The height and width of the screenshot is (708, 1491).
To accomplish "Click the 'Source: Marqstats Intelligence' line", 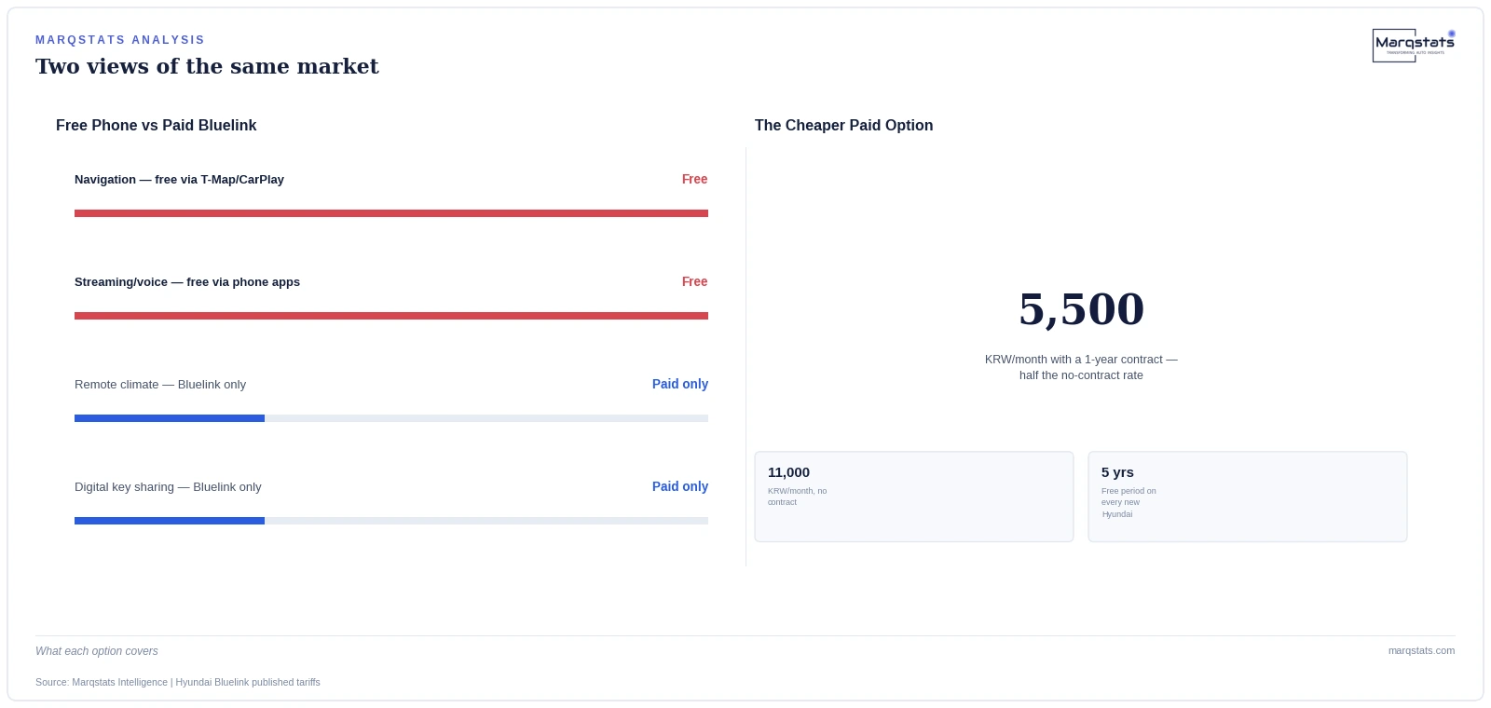I will [x=178, y=682].
